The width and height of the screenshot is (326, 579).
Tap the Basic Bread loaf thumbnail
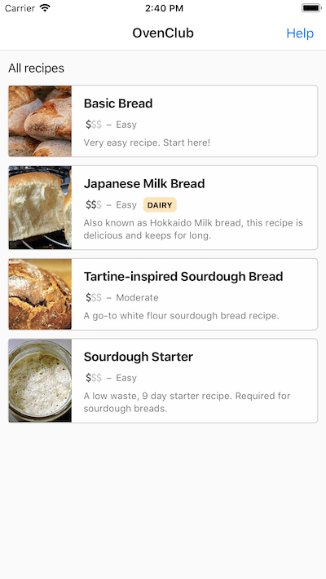pos(40,121)
